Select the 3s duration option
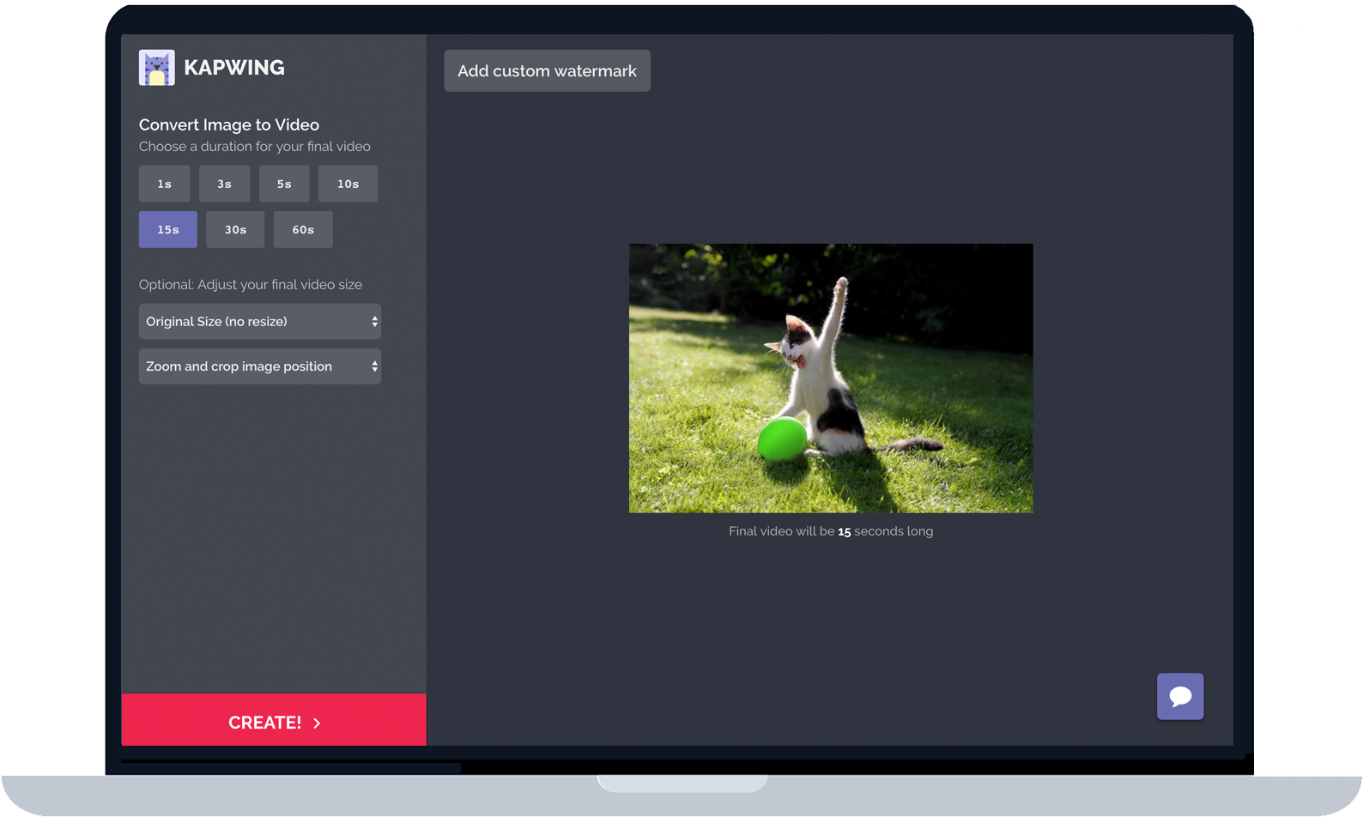The image size is (1363, 817). tap(225, 184)
